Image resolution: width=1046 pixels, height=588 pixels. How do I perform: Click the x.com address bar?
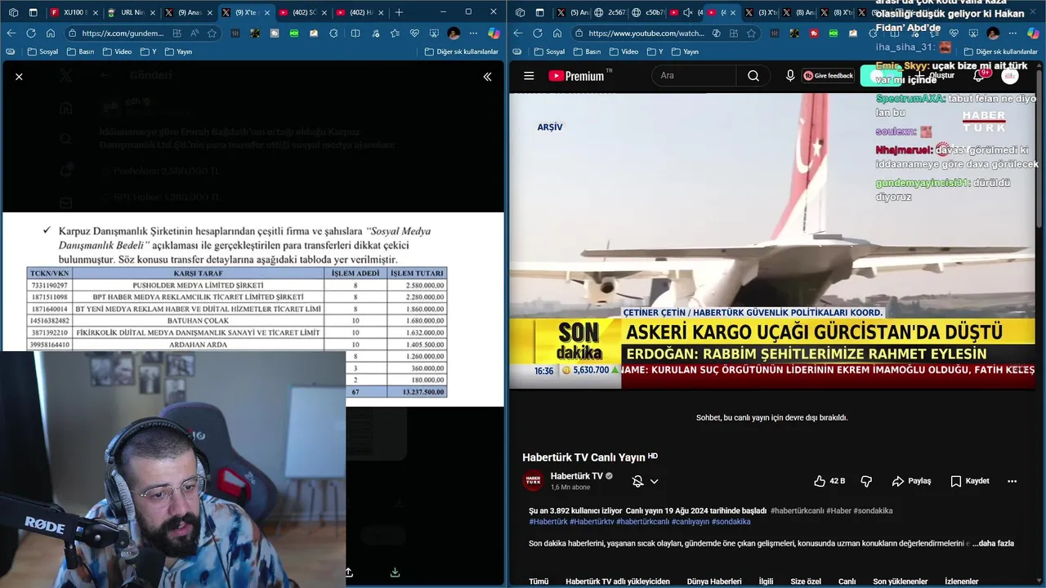pos(123,33)
